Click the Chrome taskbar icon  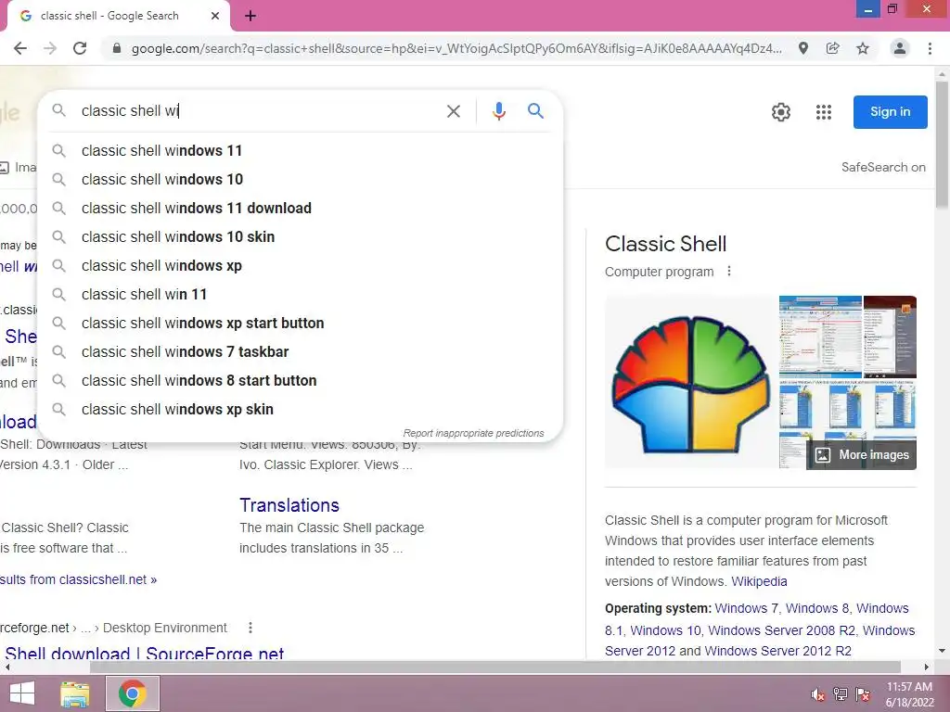133,693
